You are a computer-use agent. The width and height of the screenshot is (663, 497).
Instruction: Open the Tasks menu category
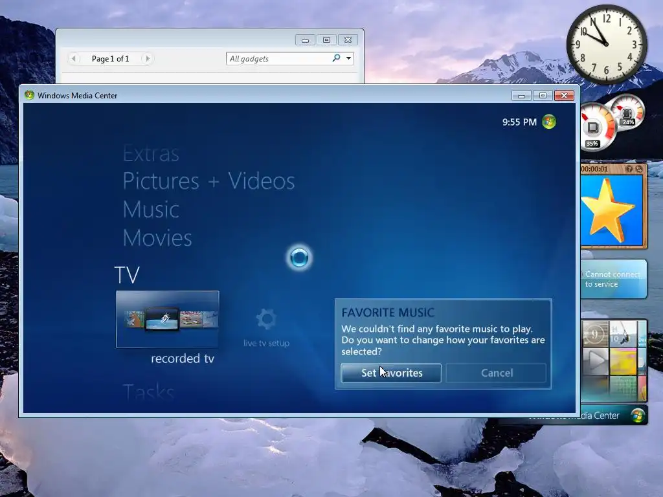point(148,392)
